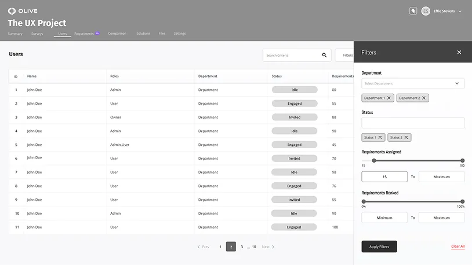Open the Requirements tab

(84, 34)
